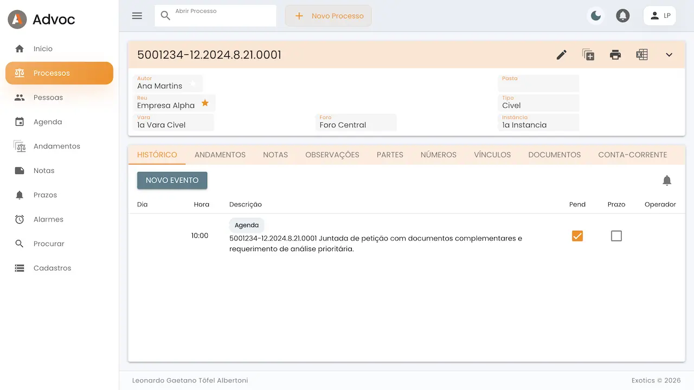Edit the process with the pencil icon
Screen dimensions: 694x390
(562, 55)
